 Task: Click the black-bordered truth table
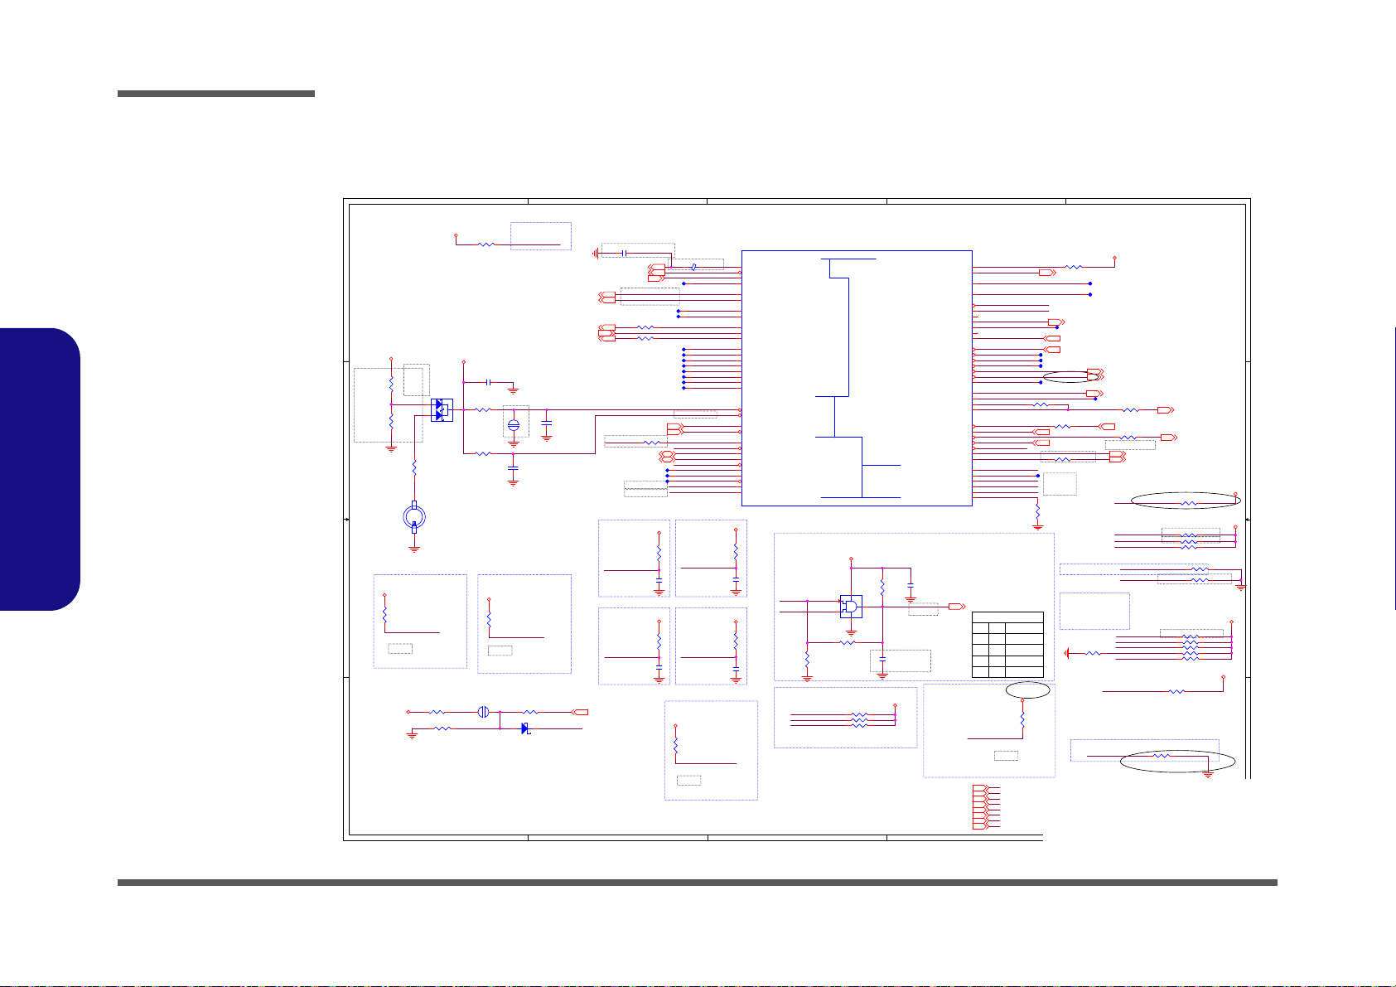coord(1007,645)
